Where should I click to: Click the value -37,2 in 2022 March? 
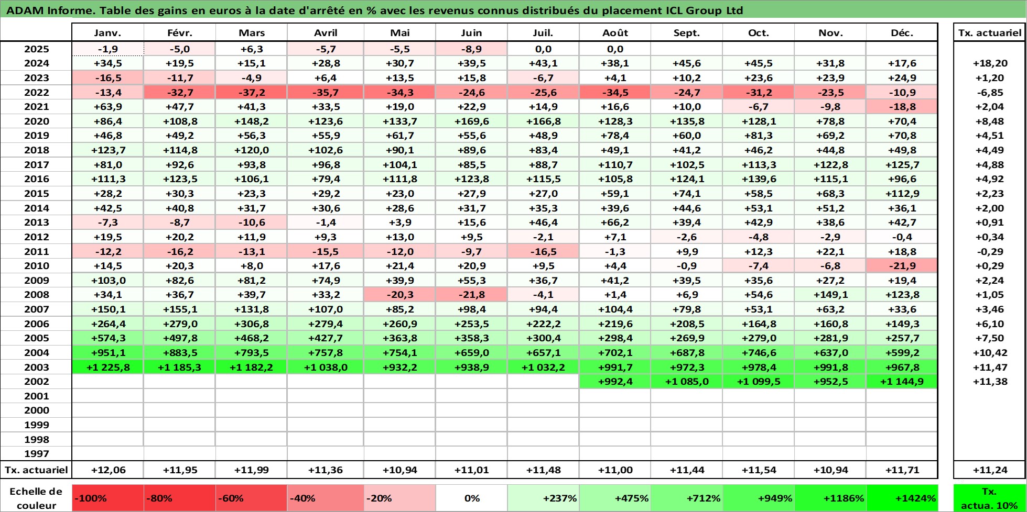[251, 92]
